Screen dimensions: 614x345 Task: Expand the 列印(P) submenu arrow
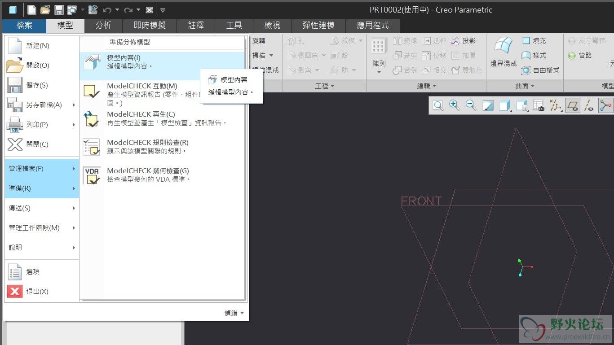click(x=74, y=125)
